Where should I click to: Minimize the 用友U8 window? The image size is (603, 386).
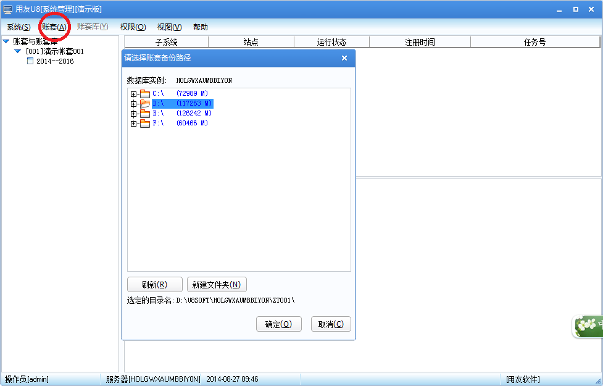pos(559,10)
